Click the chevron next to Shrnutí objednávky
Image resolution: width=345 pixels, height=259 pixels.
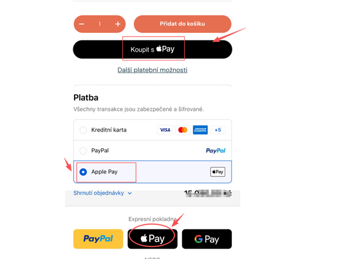coord(130,193)
